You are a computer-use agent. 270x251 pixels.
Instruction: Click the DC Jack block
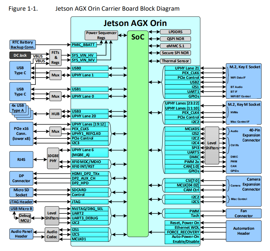click(20, 55)
